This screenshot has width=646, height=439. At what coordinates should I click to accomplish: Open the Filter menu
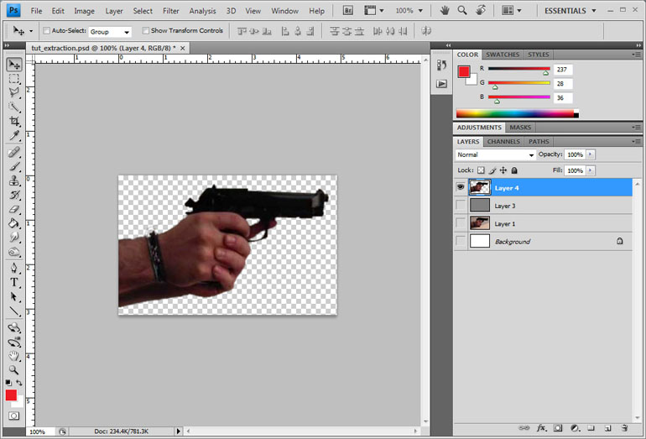[x=170, y=11]
